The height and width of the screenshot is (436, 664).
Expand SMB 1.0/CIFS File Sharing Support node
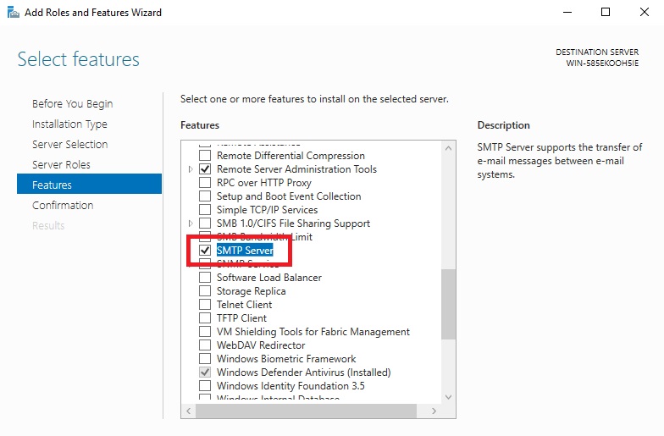click(191, 224)
